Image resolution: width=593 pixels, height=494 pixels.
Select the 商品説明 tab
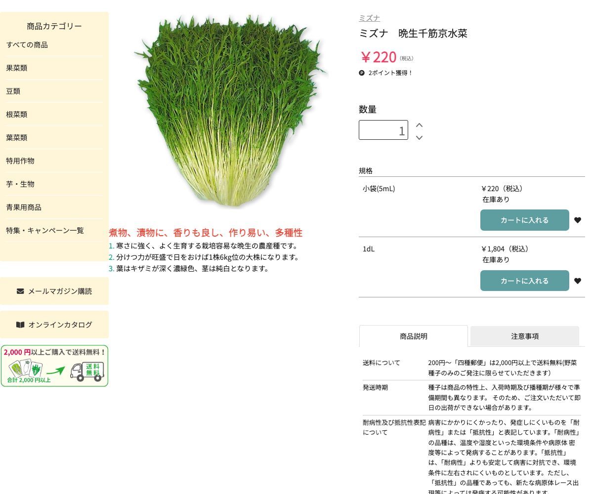(x=414, y=336)
